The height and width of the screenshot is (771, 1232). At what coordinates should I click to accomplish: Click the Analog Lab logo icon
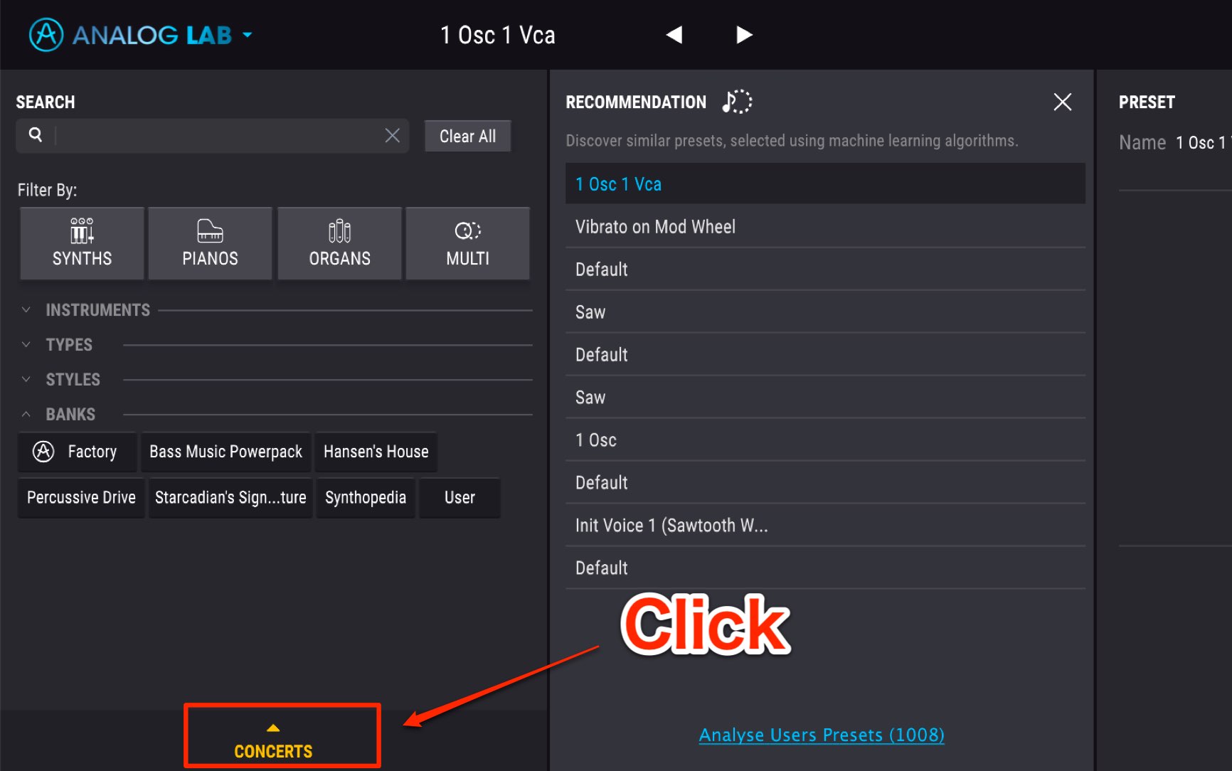coord(46,34)
